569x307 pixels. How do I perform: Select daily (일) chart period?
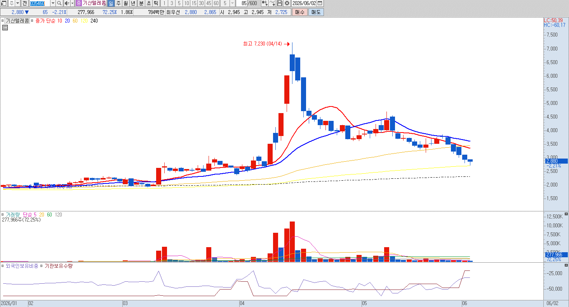click(111, 3)
